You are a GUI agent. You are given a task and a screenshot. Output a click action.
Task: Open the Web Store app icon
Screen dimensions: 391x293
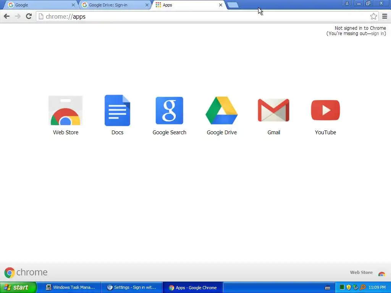click(x=66, y=110)
